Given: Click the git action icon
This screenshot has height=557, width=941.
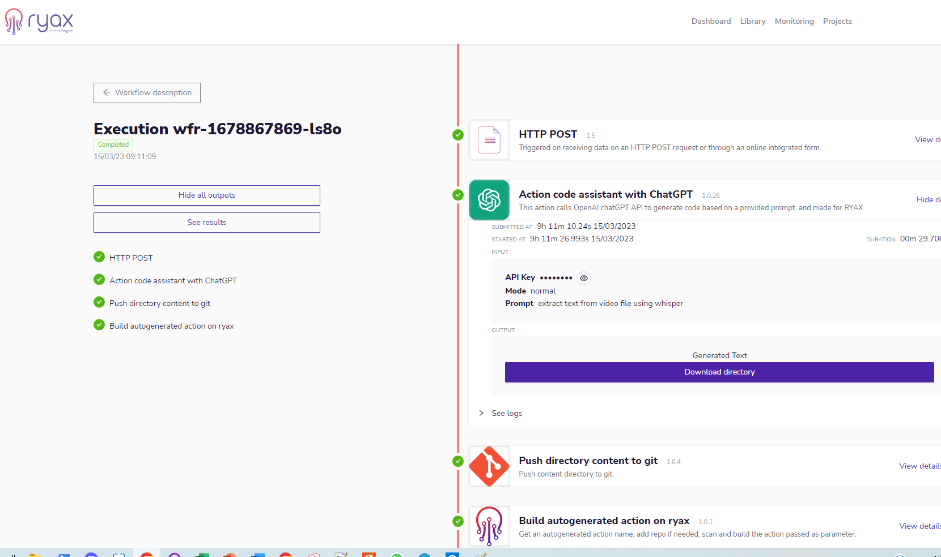Looking at the screenshot, I should tap(489, 466).
